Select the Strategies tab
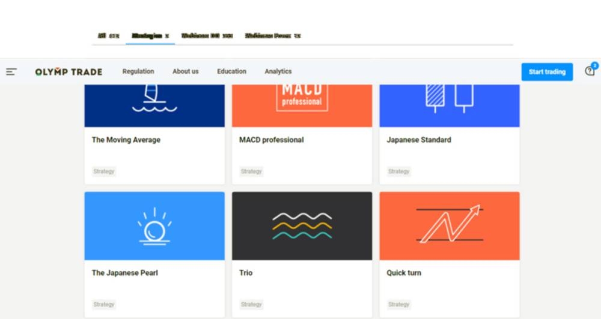Image resolution: width=601 pixels, height=319 pixels. tap(150, 36)
